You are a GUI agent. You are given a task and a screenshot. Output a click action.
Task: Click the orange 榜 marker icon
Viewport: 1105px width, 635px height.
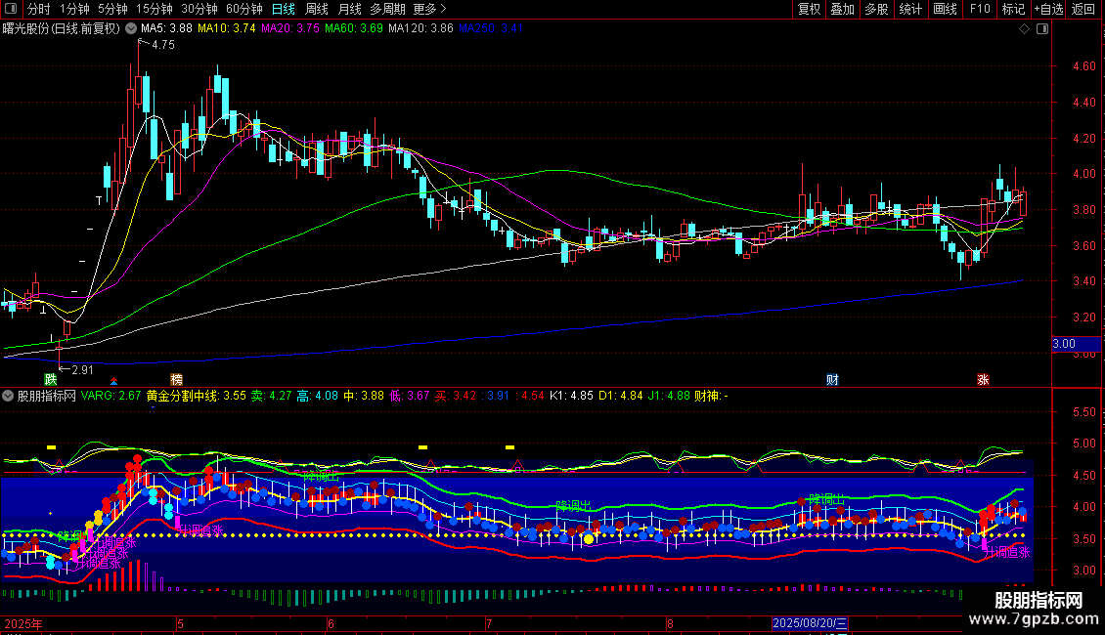pyautogui.click(x=176, y=379)
